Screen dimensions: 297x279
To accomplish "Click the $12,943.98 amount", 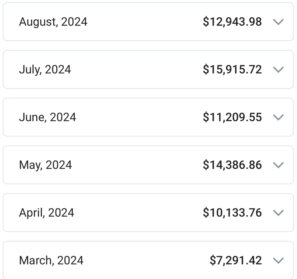I will [x=232, y=22].
